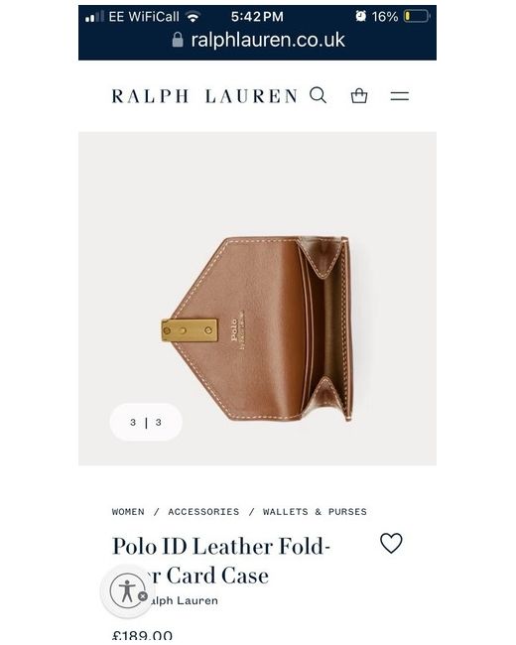
Task: Open Wallets & Purses breadcrumb link
Action: click(x=315, y=512)
